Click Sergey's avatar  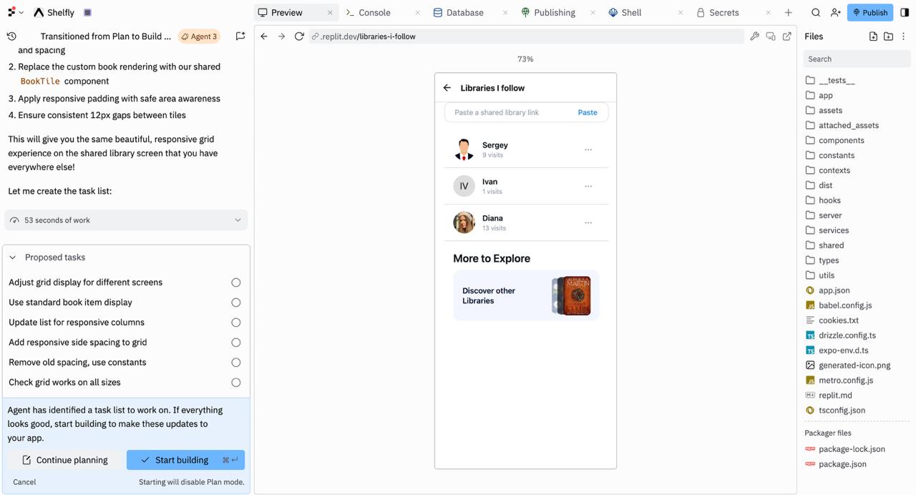pos(464,150)
